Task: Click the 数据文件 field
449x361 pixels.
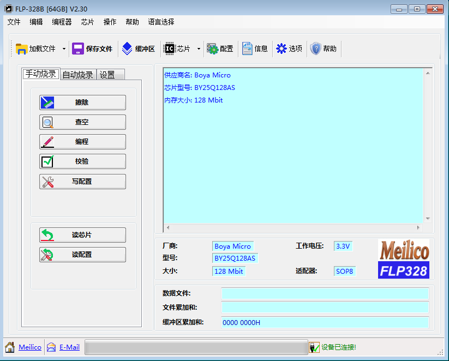Action: click(x=325, y=293)
